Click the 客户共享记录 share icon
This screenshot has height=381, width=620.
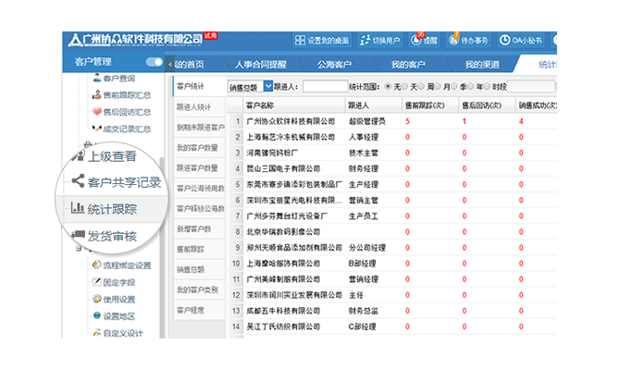77,182
